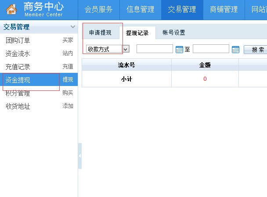Focus the start date input field
Image resolution: width=267 pixels, height=197 pixels.
pyautogui.click(x=155, y=49)
